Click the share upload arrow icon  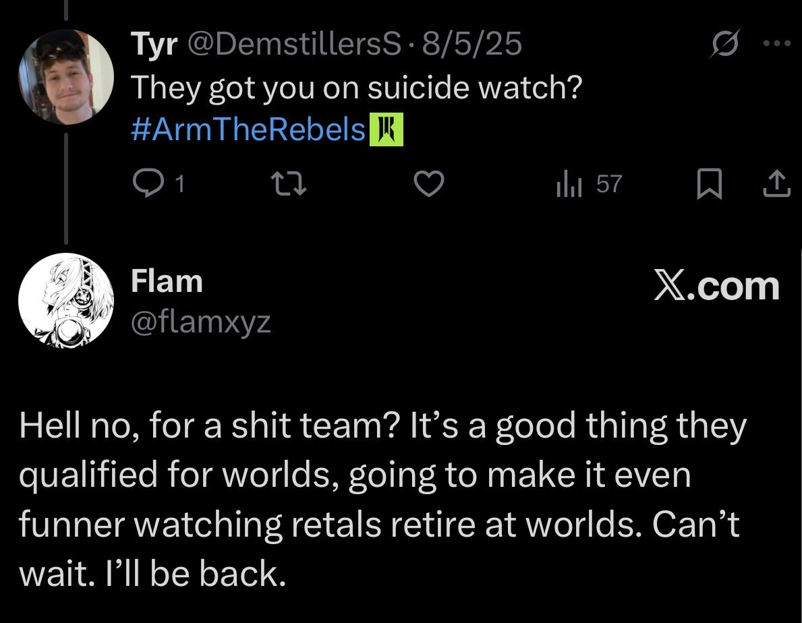tap(776, 183)
